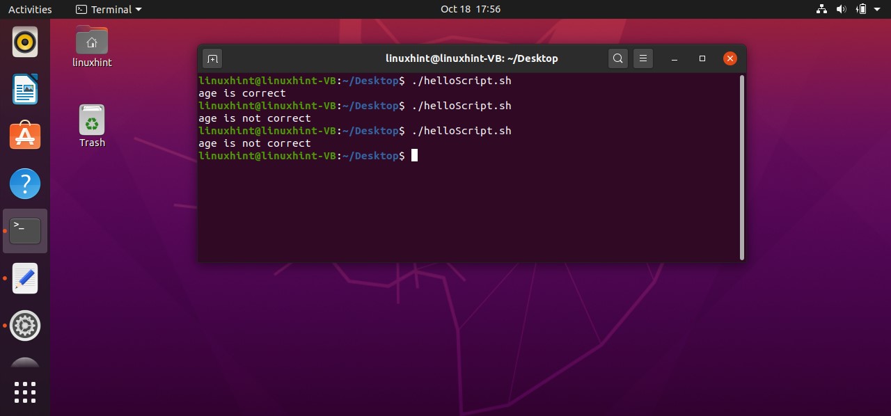
Task: Launch Rhythmbox from the dock
Action: 25,42
